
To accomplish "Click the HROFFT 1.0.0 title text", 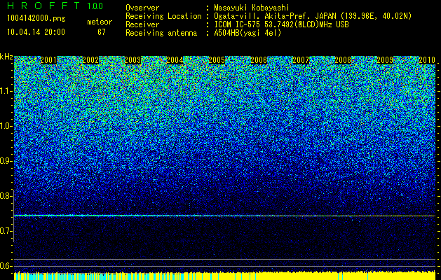I will point(55,6).
